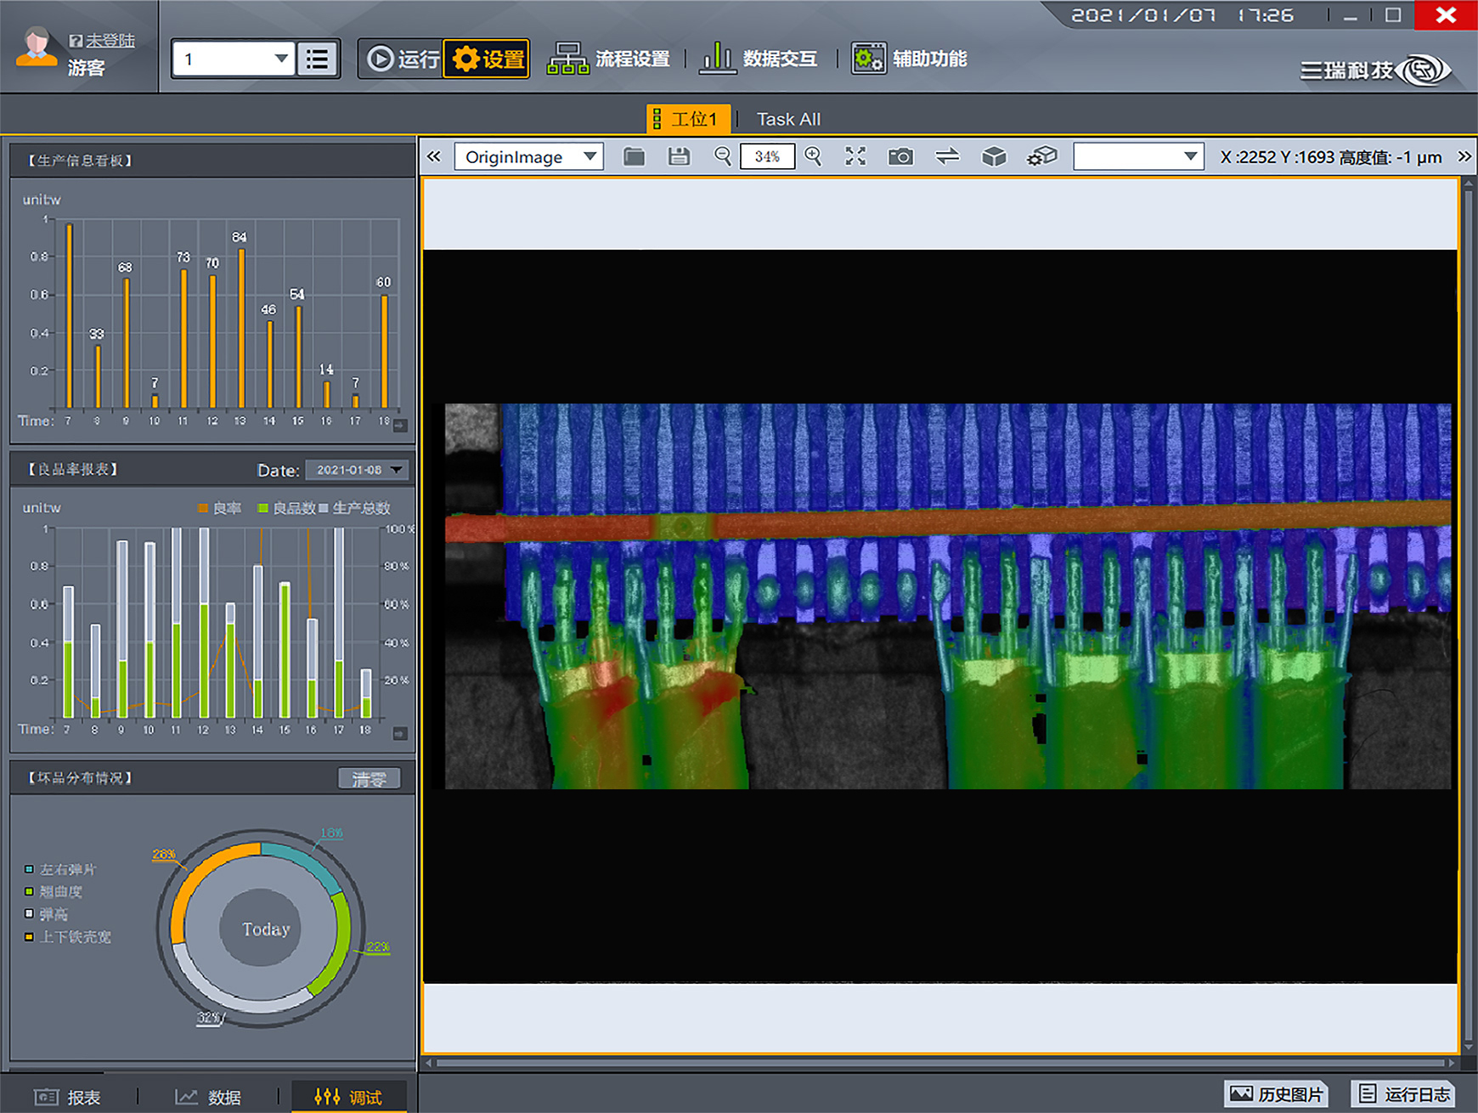Click the 34% zoom input field
Image resolution: width=1478 pixels, height=1113 pixels.
(767, 156)
